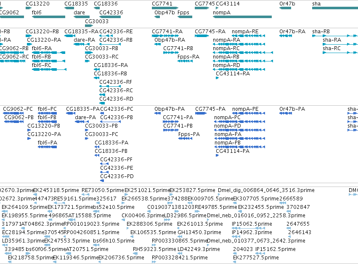Select the nompA-RB transcript label
The height and width of the screenshot is (264, 358).
click(226, 57)
